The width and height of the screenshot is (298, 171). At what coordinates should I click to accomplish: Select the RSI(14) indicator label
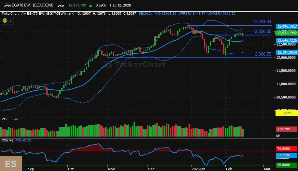pos(7,140)
